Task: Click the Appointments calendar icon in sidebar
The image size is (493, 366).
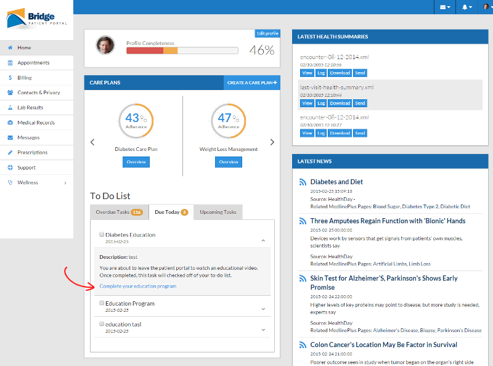Action: click(10, 63)
